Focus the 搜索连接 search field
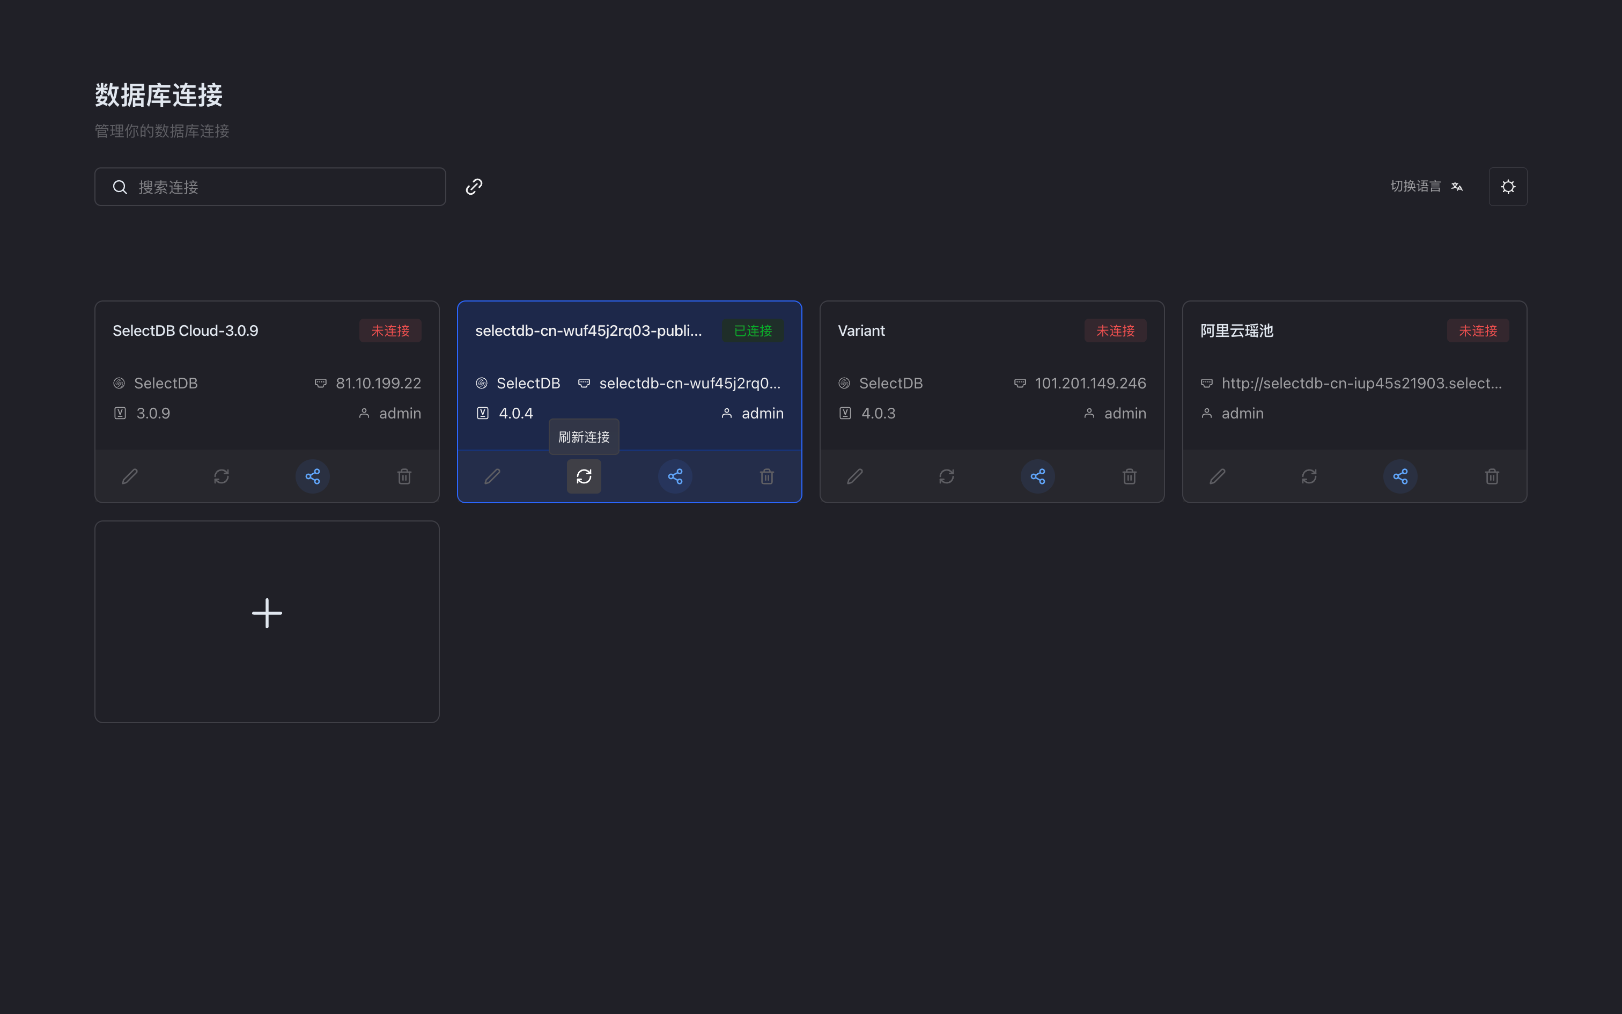Screen dimensions: 1622x1014 270,187
